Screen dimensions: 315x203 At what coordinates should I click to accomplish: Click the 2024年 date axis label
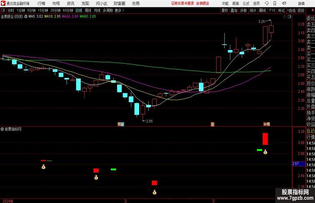8,201
